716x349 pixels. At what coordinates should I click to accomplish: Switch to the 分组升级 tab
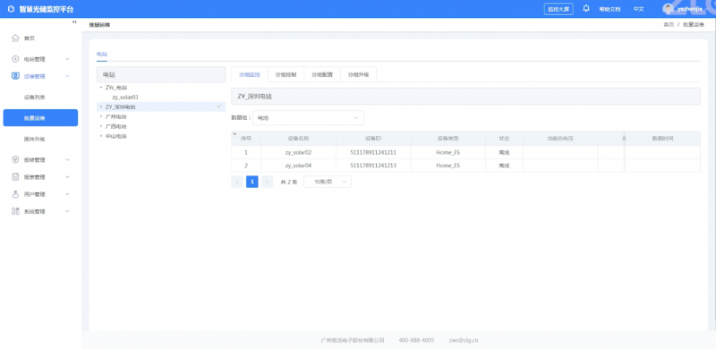358,74
